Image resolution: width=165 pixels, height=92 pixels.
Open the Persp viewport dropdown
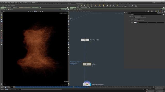pos(61,13)
